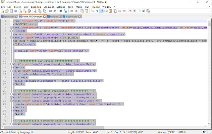
Task: Toggle synchronized horizontal scrolling
Action: tap(86, 11)
